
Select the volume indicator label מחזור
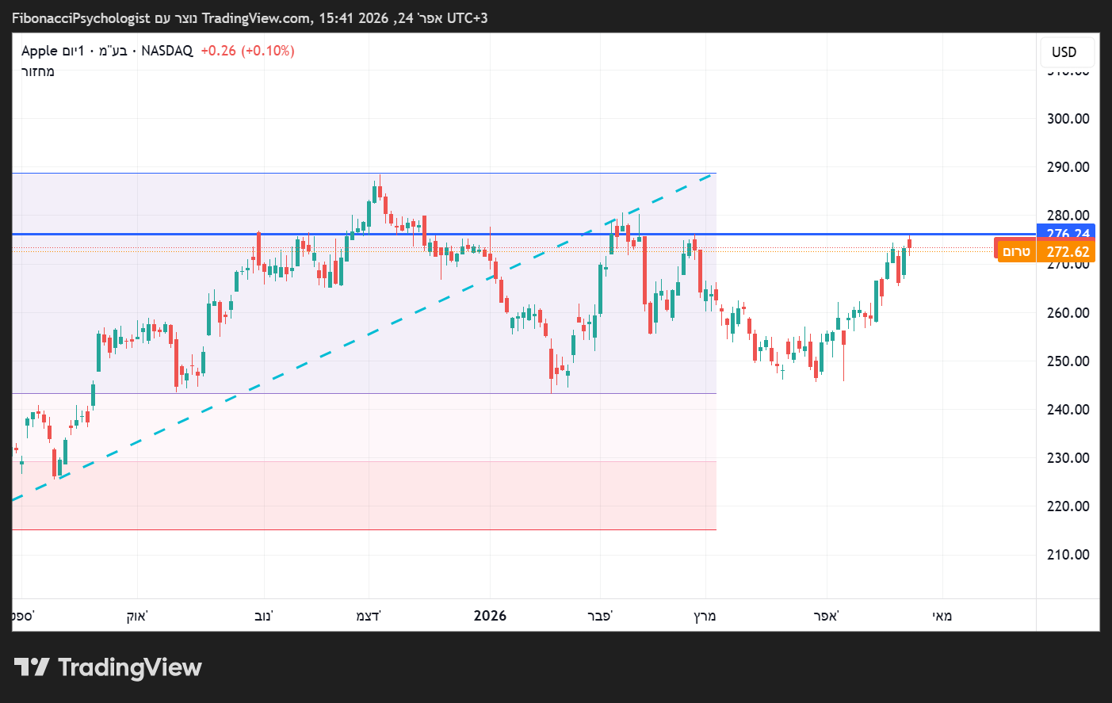(x=38, y=71)
